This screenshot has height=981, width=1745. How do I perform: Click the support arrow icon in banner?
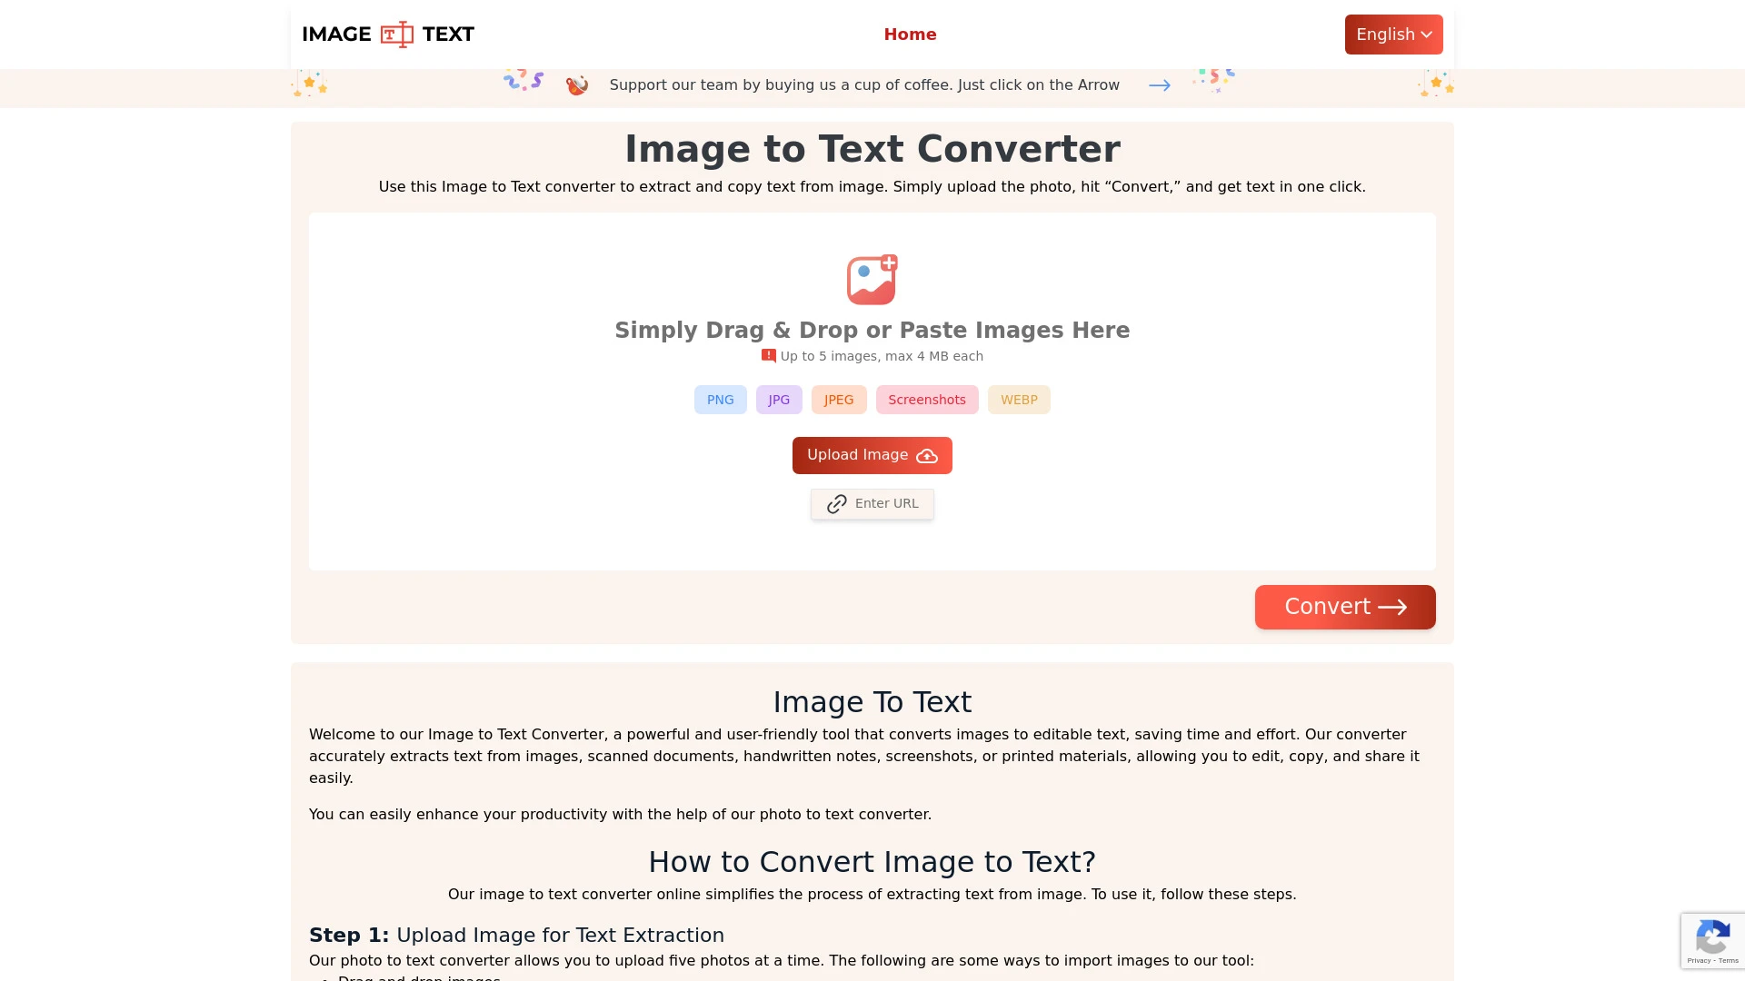(1159, 85)
